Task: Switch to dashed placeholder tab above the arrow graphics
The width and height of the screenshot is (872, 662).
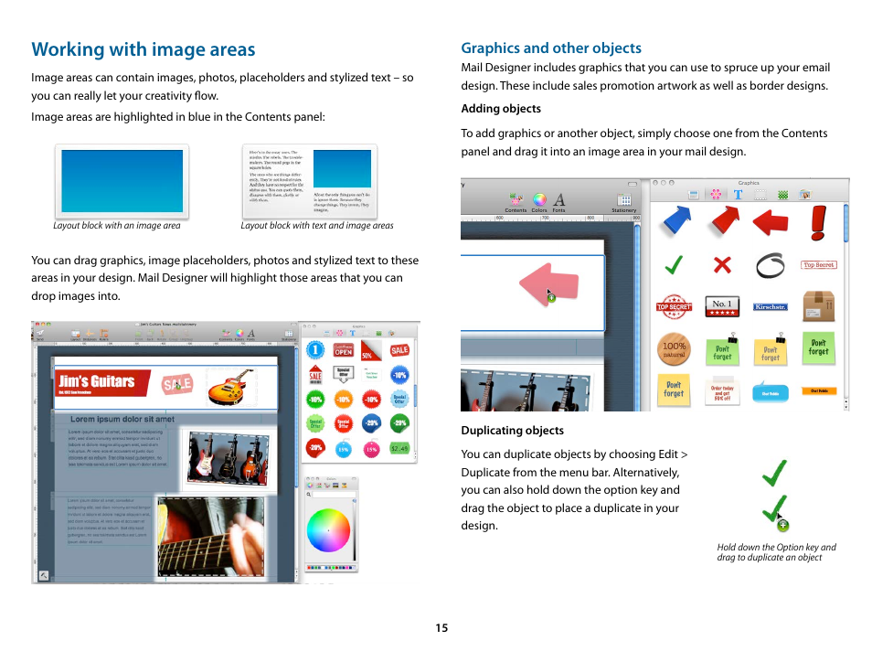Action: 760,195
